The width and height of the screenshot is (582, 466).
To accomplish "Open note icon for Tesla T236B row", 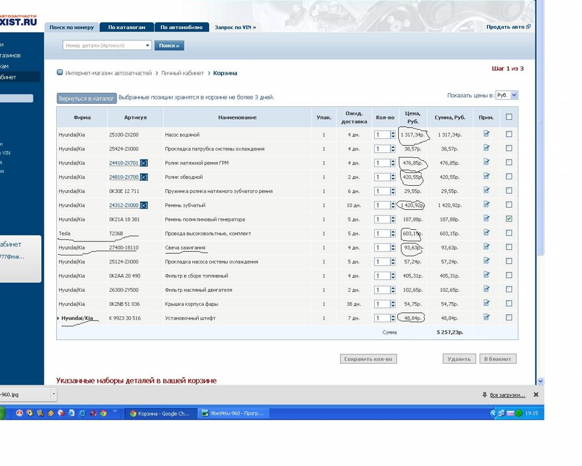I will (x=486, y=232).
